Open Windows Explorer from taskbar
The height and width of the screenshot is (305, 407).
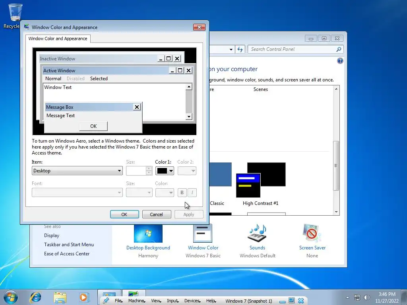tap(60, 297)
